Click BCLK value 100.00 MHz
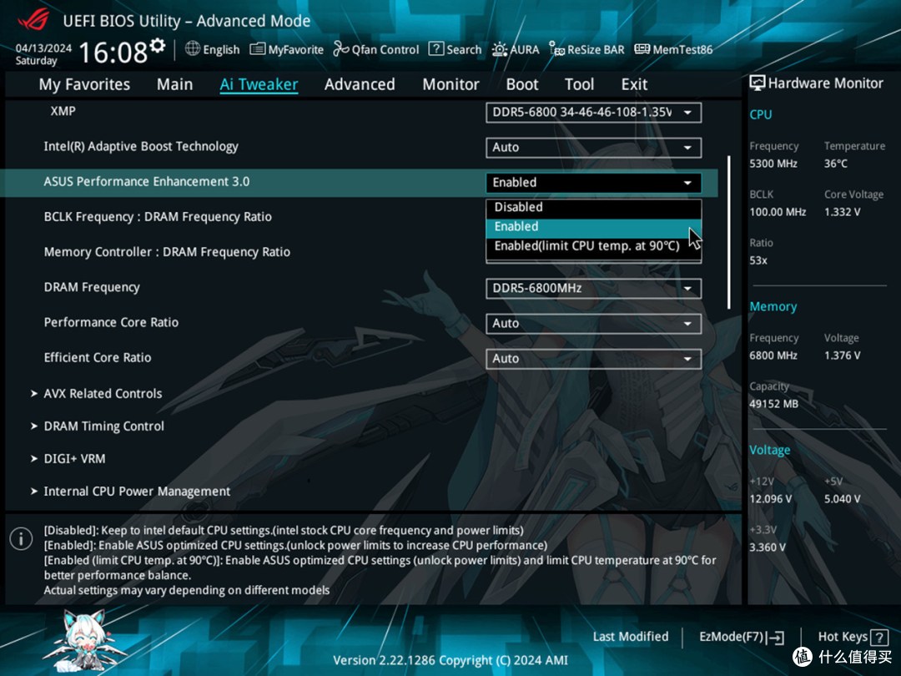 (778, 212)
